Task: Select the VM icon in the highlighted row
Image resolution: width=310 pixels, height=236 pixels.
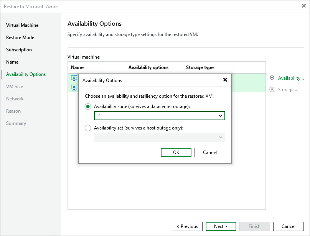Action: [x=74, y=78]
